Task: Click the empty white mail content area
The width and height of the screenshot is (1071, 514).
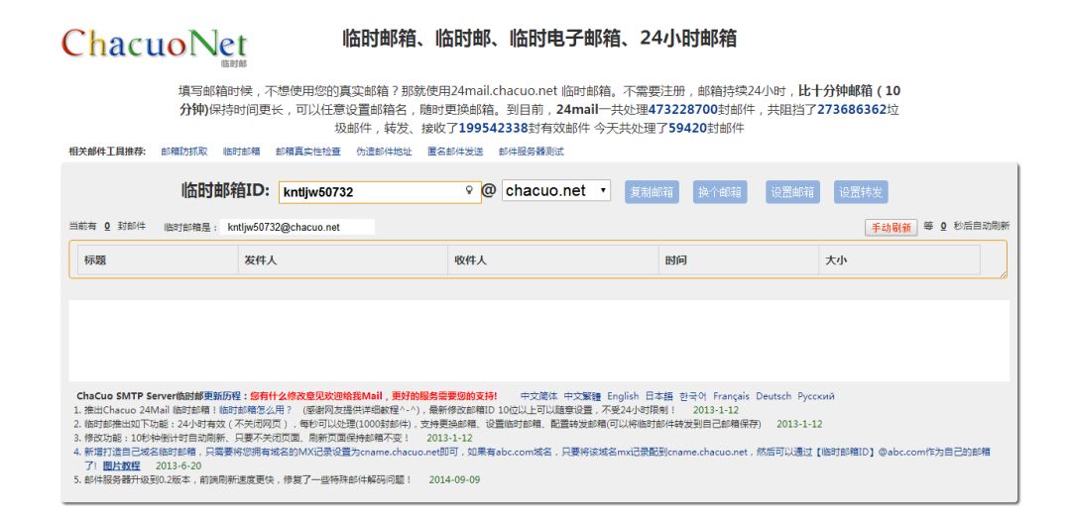Action: tap(538, 341)
